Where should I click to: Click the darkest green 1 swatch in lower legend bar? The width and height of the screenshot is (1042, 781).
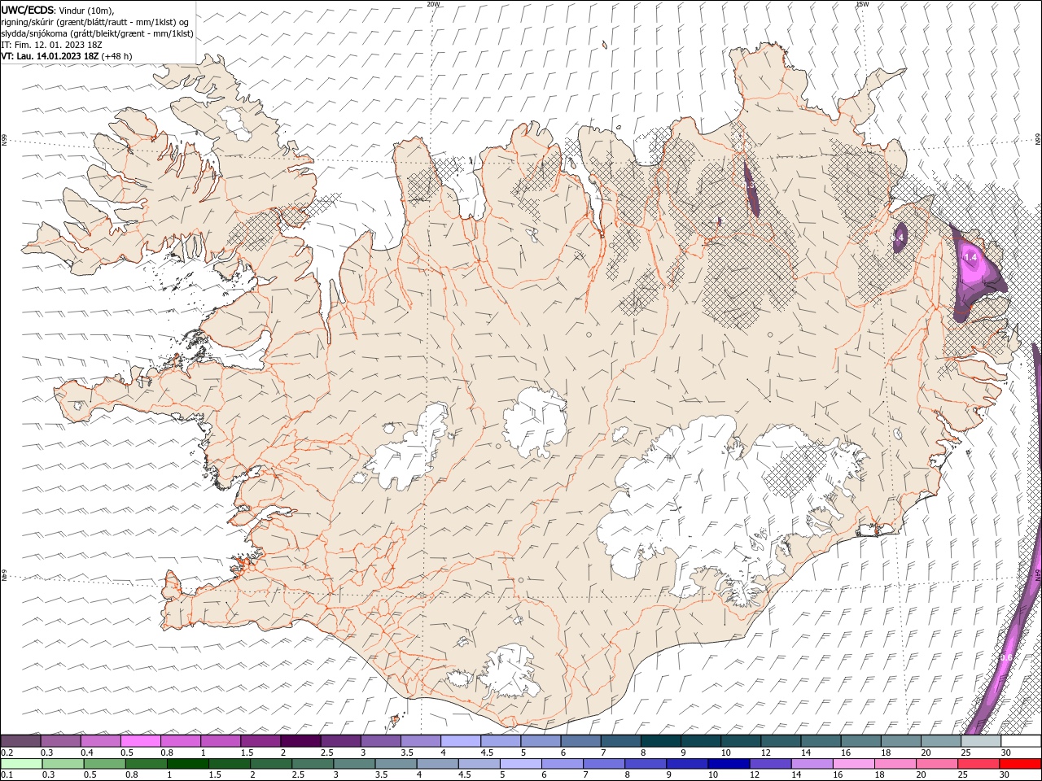pyautogui.click(x=188, y=764)
